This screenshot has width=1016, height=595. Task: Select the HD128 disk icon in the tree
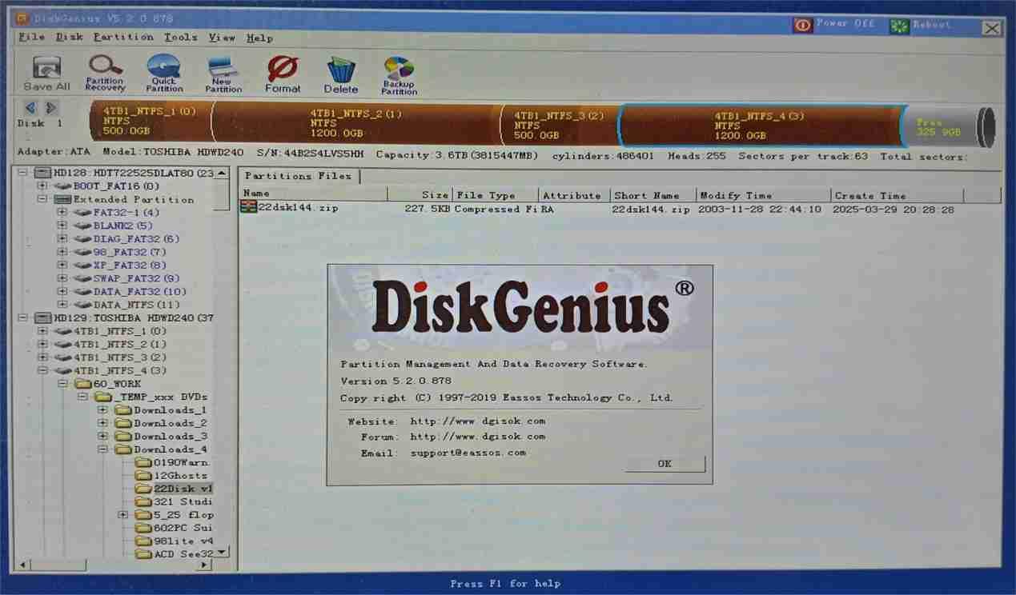42,173
